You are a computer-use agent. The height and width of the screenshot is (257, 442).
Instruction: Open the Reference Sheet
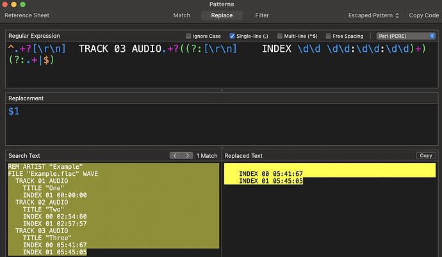point(27,15)
